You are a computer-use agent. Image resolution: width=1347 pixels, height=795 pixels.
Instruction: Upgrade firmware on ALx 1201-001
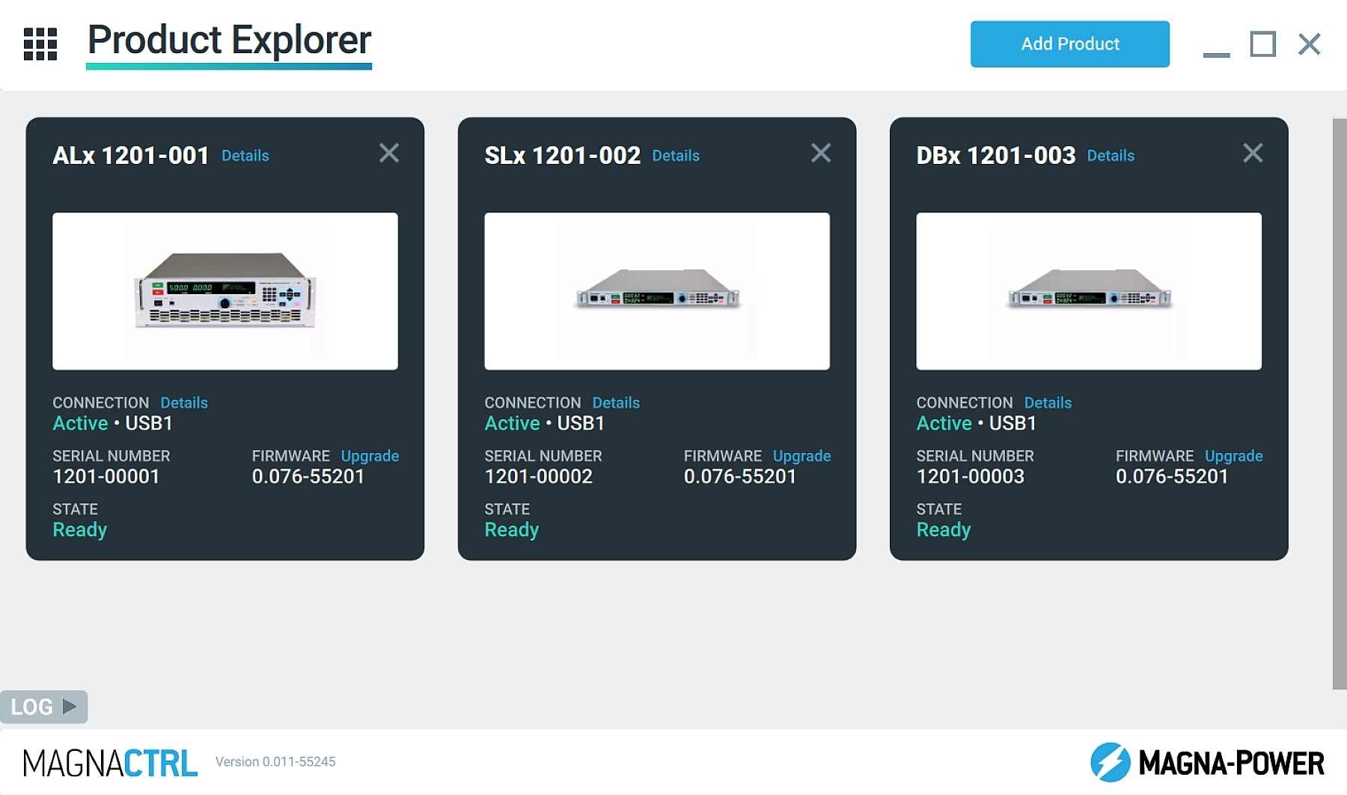point(370,456)
